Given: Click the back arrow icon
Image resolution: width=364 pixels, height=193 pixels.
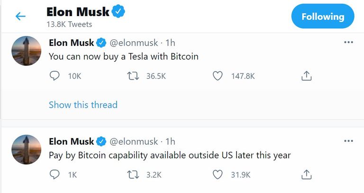Looking at the screenshot, I should point(20,17).
